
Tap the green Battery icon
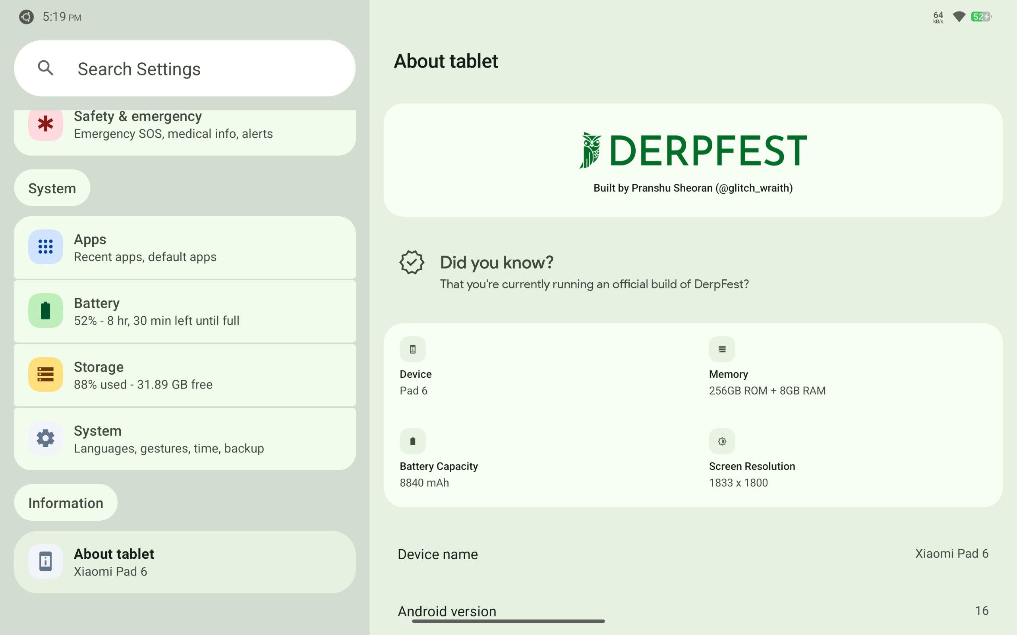45,311
